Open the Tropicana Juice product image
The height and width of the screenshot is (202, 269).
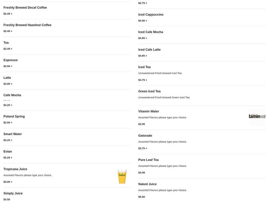tap(122, 176)
